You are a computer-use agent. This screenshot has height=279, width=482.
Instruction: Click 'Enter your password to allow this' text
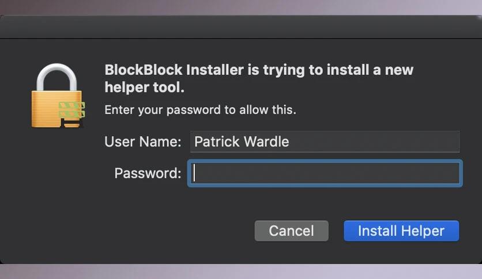(x=201, y=110)
